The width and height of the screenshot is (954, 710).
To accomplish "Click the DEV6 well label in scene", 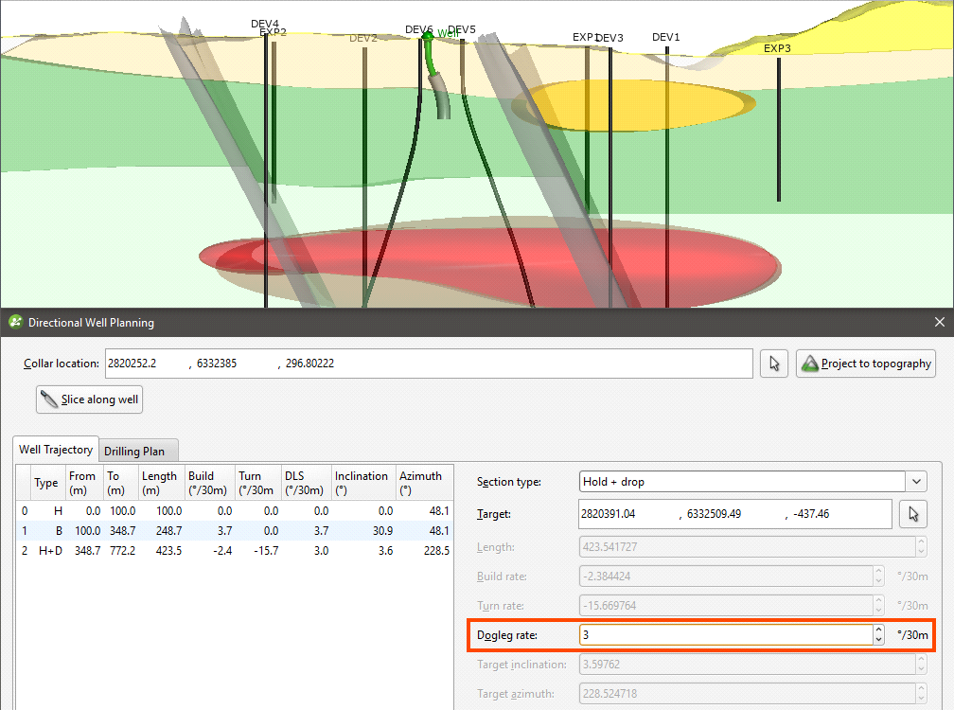I will (x=418, y=30).
